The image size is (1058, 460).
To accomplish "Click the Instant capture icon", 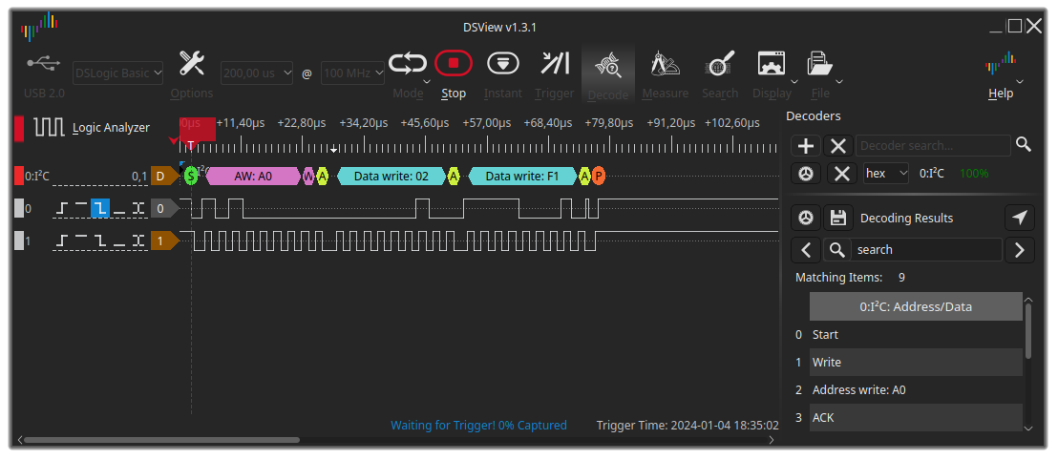I will [502, 63].
